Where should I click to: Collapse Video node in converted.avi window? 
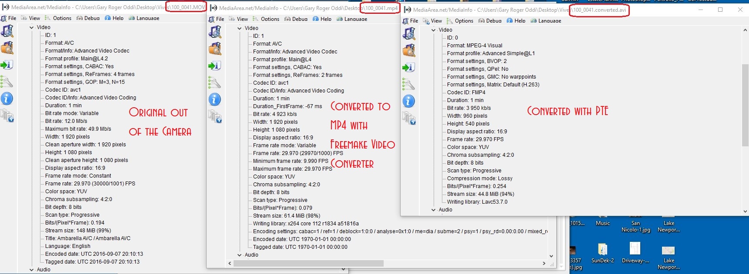(x=434, y=30)
